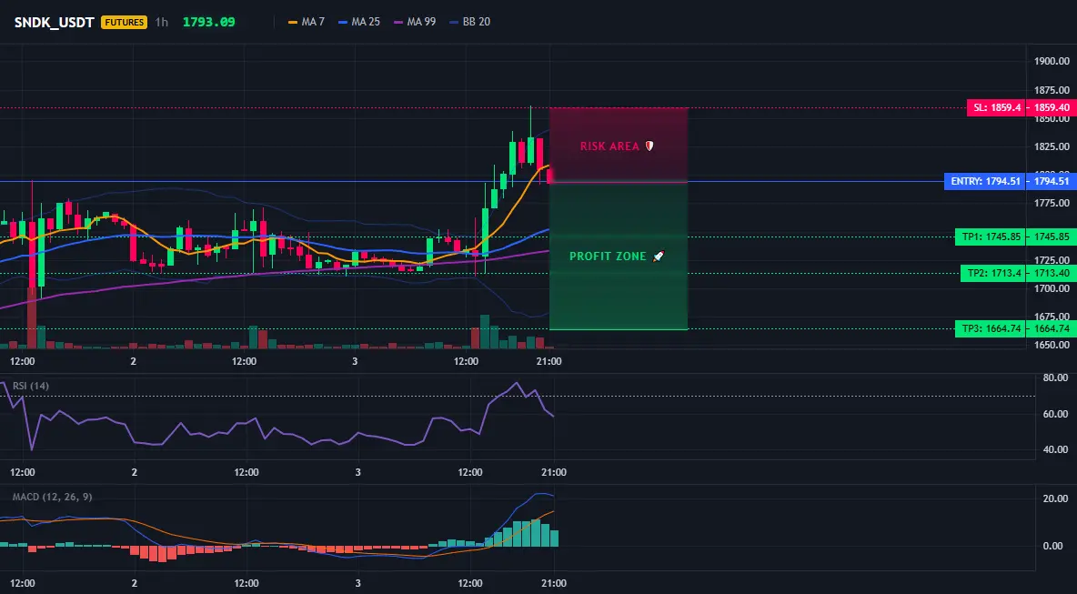Click the 21:00 time label under the MACD pane
The image size is (1077, 594).
click(554, 584)
